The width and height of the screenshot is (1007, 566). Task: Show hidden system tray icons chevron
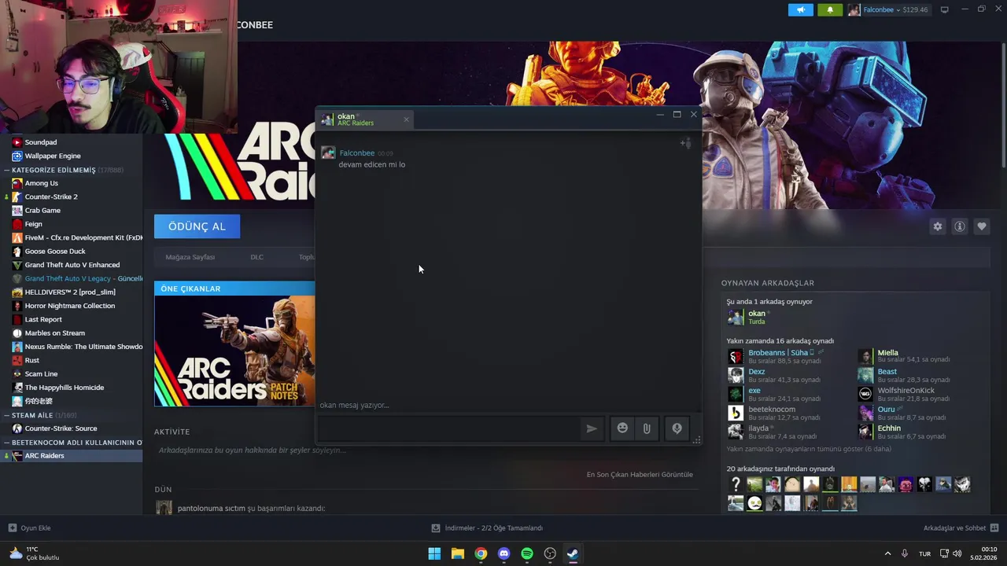pyautogui.click(x=888, y=553)
